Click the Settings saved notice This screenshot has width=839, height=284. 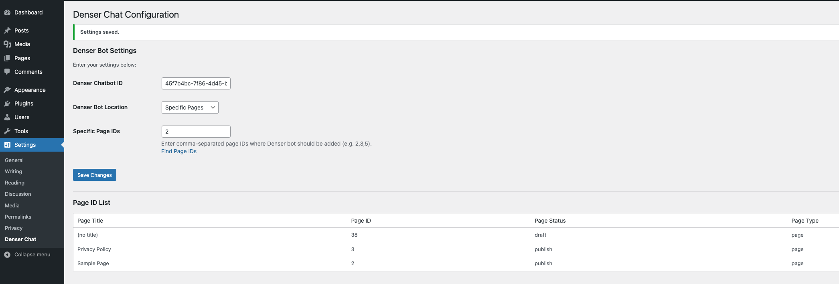(456, 32)
